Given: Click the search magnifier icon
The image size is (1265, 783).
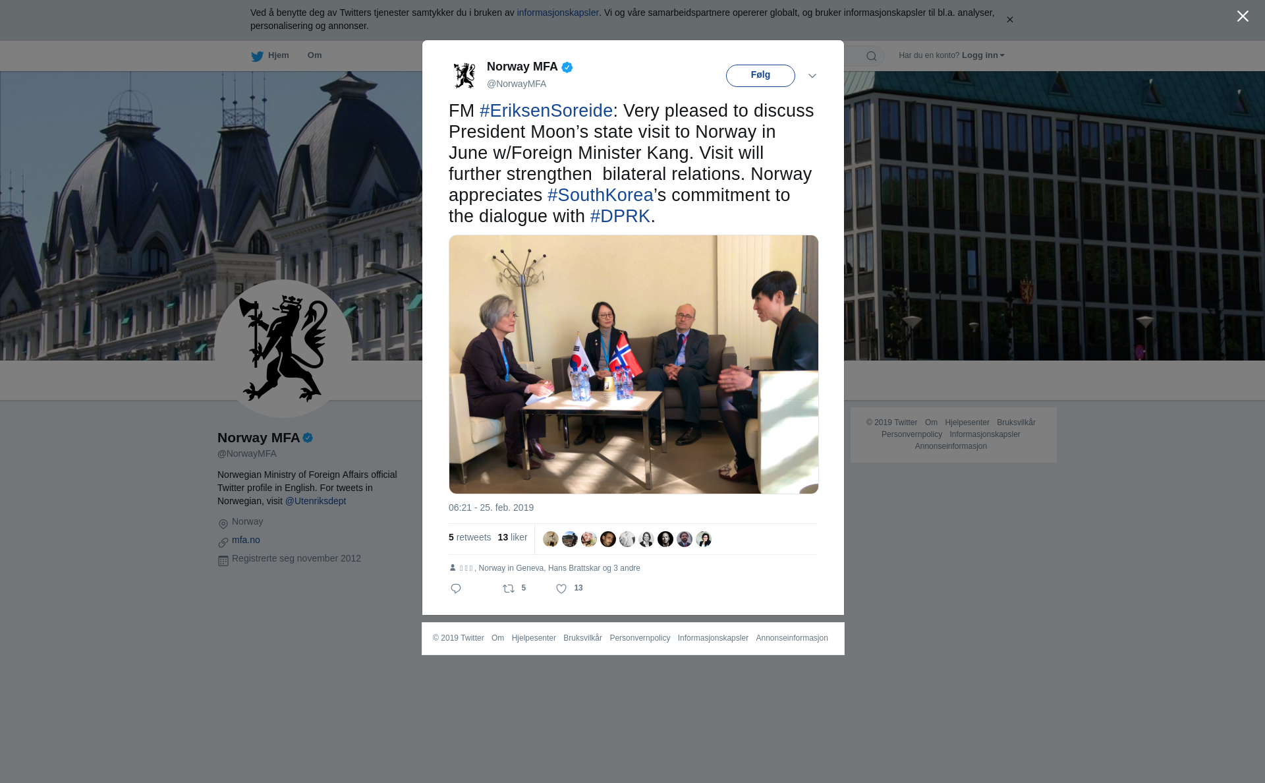Looking at the screenshot, I should click(x=872, y=56).
